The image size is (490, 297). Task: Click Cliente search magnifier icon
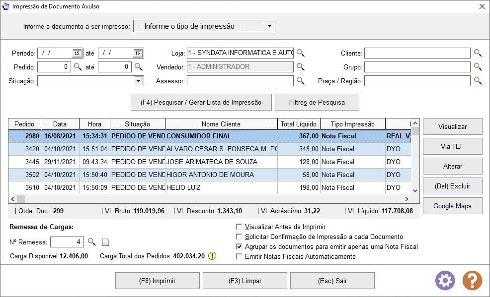pyautogui.click(x=478, y=53)
